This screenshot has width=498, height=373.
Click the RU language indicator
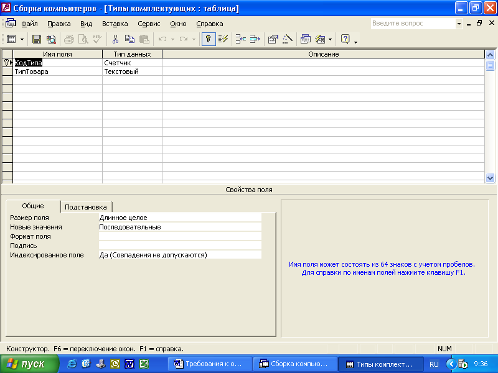(434, 364)
